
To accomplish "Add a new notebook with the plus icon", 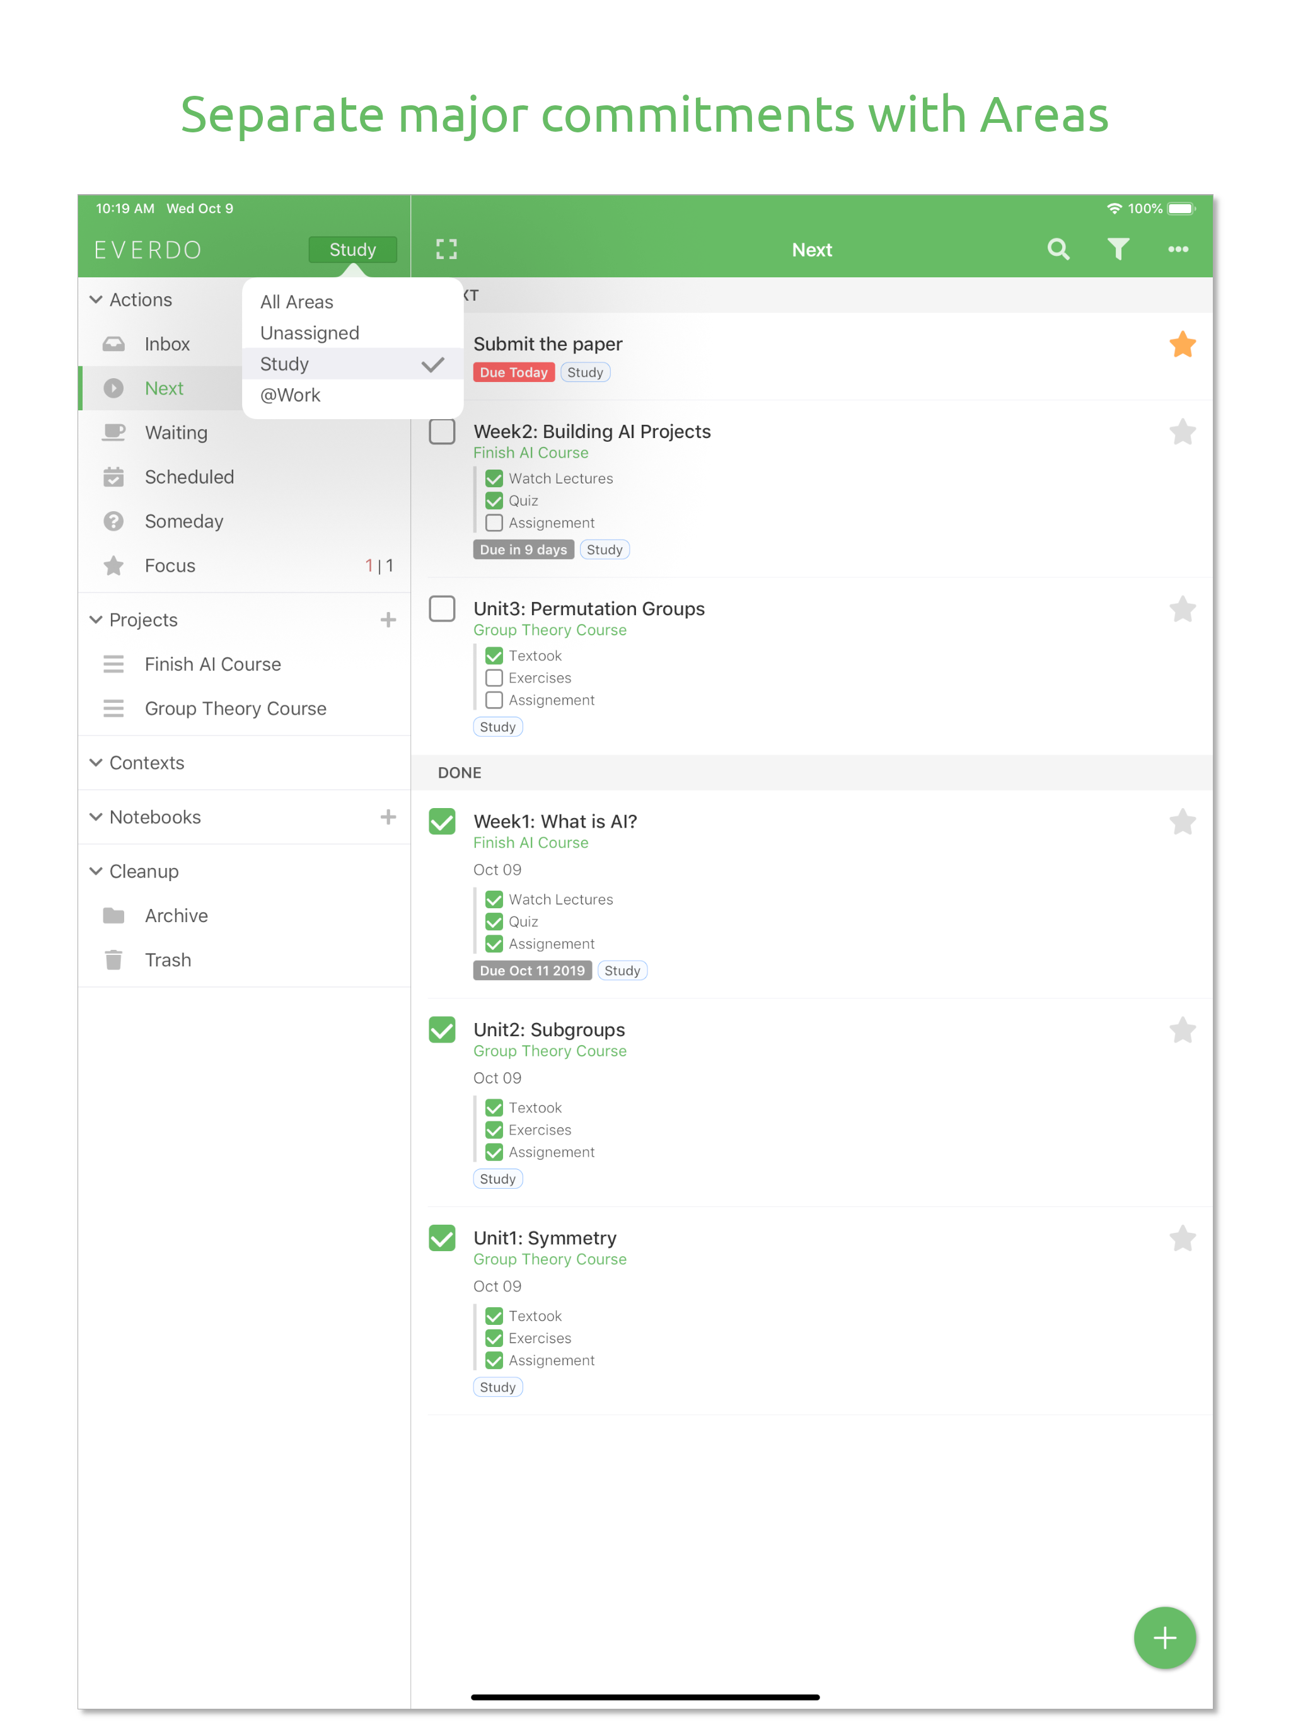I will 388,818.
